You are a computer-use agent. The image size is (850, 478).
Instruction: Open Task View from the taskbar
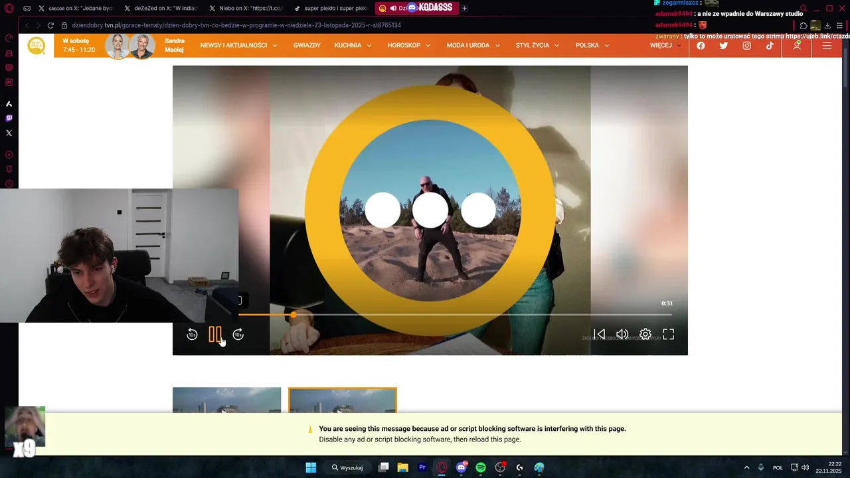coord(383,467)
